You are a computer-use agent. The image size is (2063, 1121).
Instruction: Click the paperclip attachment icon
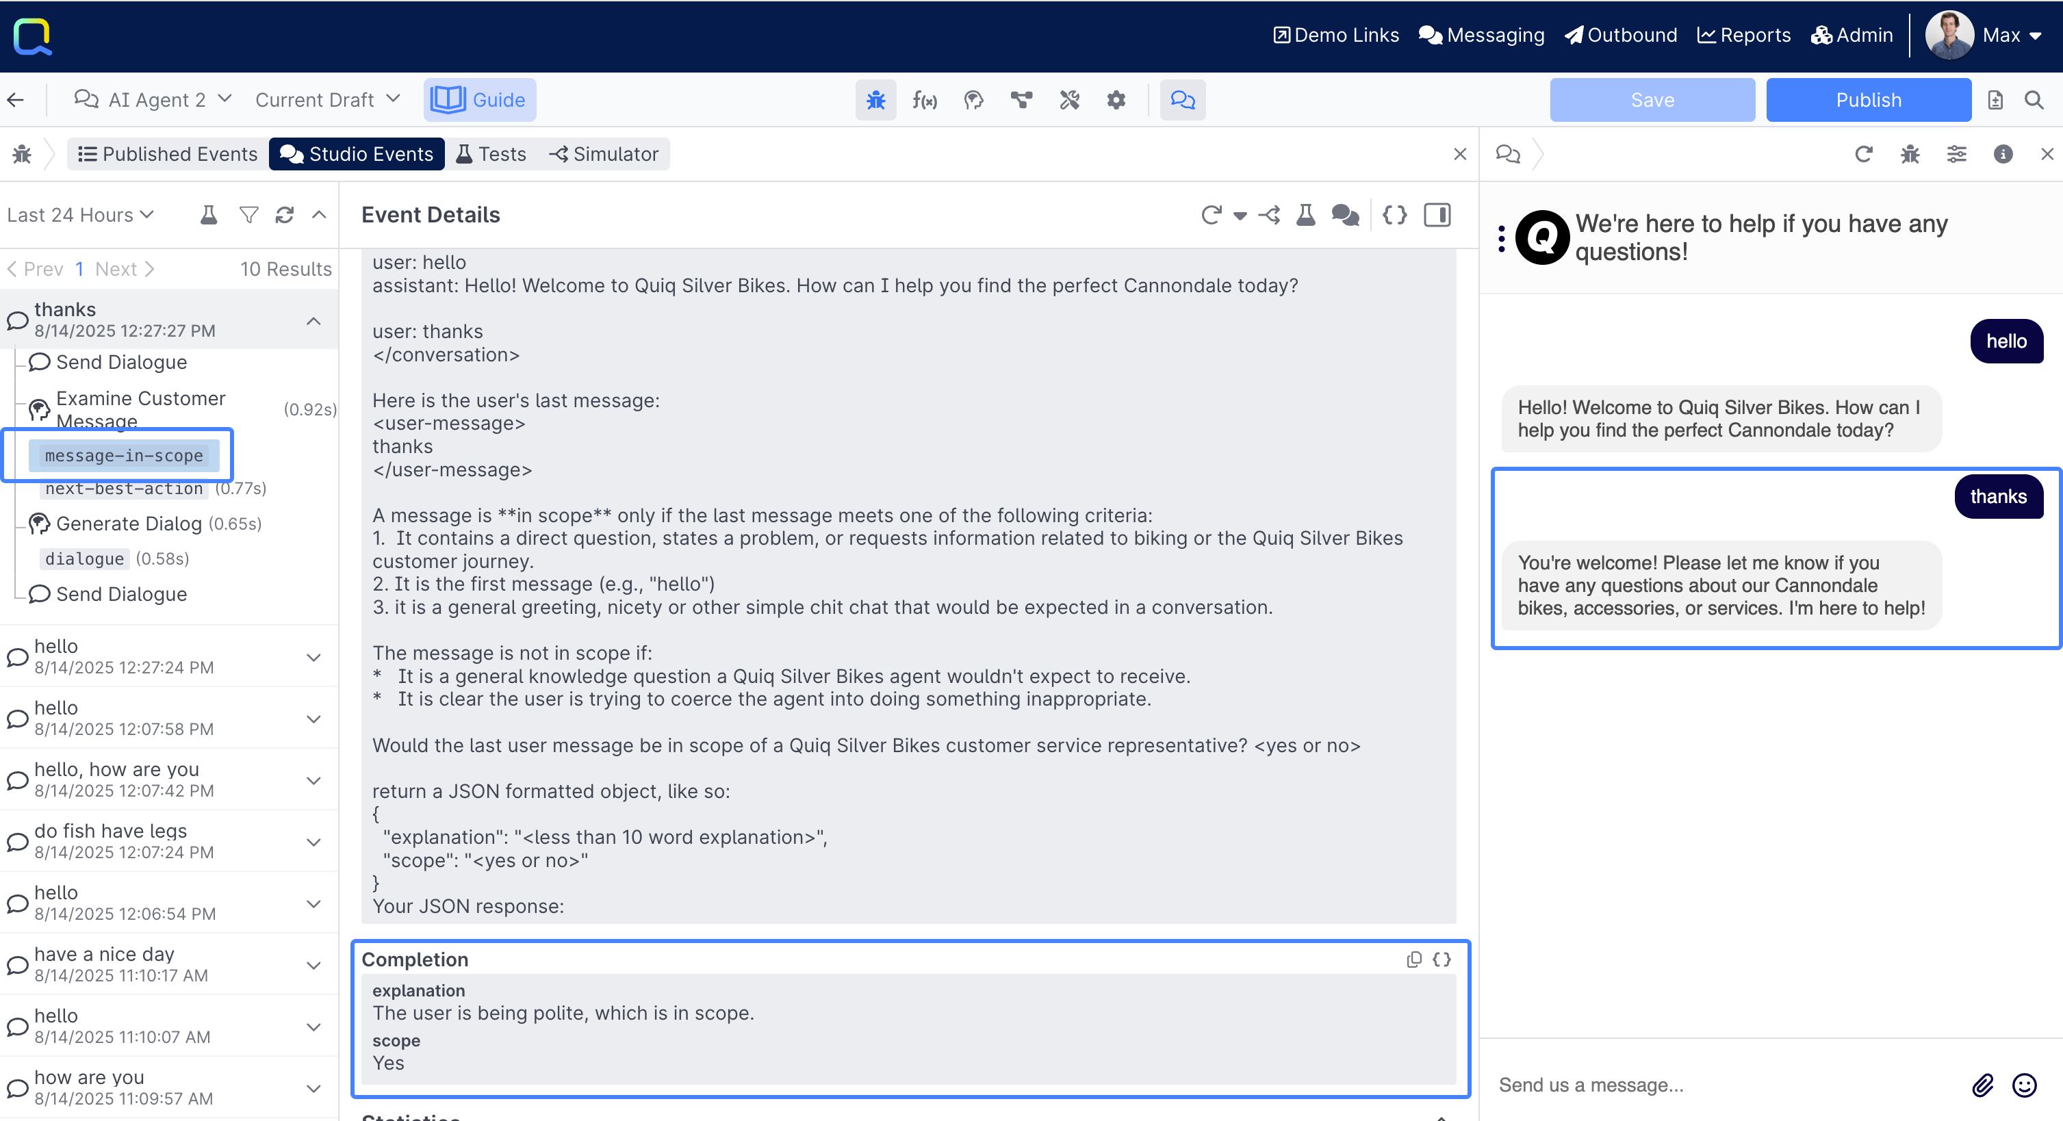(1982, 1085)
